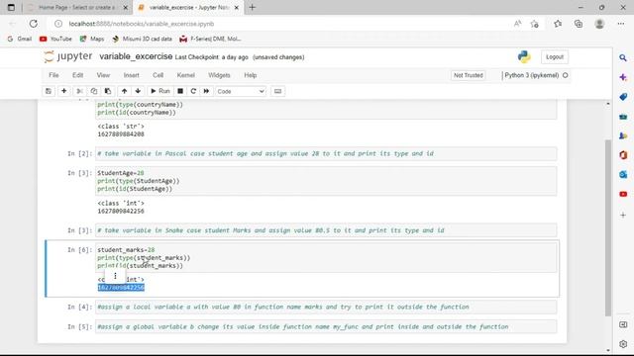Open Edge sidebar YouTube icon
The width and height of the screenshot is (634, 356).
[x=623, y=194]
